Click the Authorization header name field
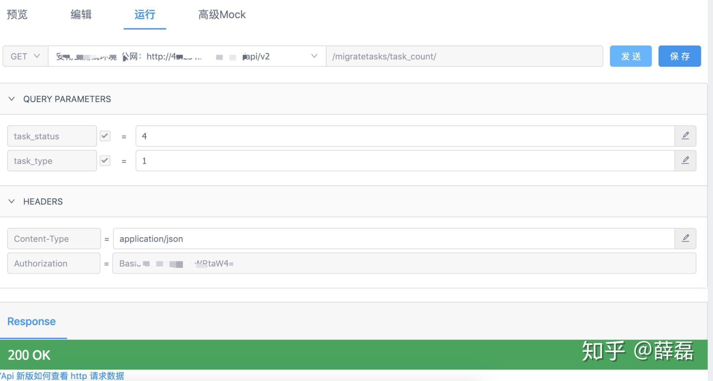Image resolution: width=713 pixels, height=381 pixels. [x=54, y=263]
